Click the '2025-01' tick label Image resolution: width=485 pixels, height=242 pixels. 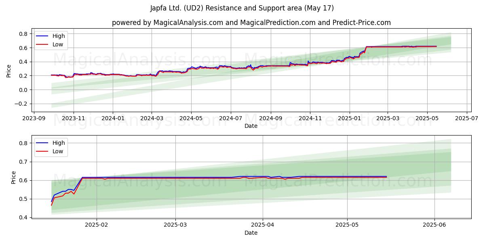point(349,118)
